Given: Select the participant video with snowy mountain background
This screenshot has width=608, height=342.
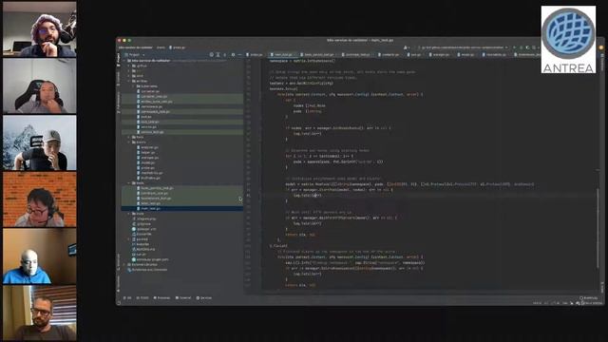Looking at the screenshot, I should (40, 142).
